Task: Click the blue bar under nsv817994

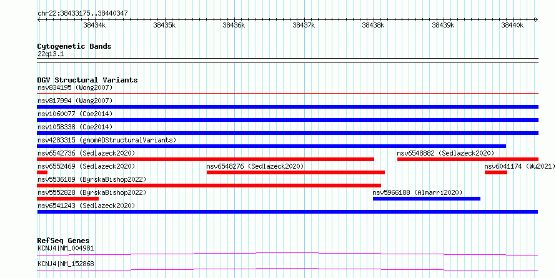Action: [x=287, y=107]
